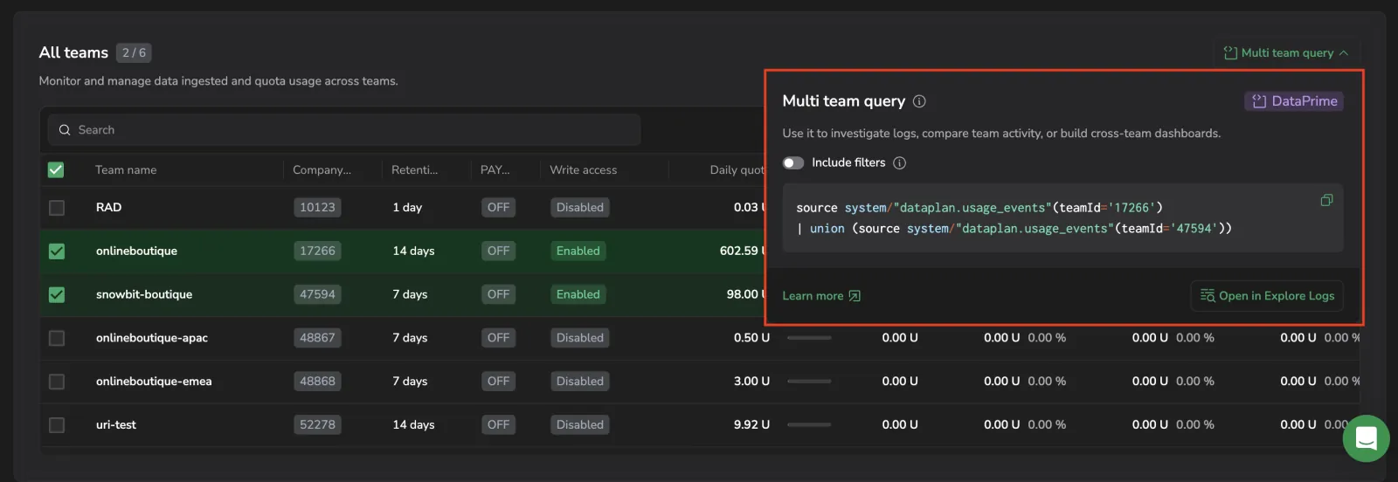
Task: Click the info icon beside Multi team query
Action: point(919,101)
